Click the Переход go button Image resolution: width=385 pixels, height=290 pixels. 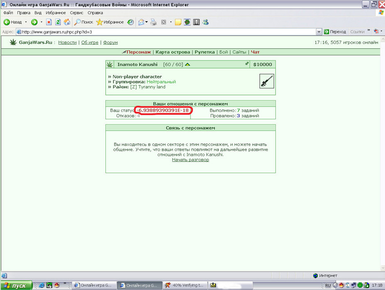(x=335, y=31)
